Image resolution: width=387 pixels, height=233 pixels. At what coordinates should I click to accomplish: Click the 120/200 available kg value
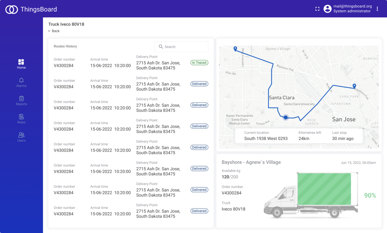pos(230,177)
